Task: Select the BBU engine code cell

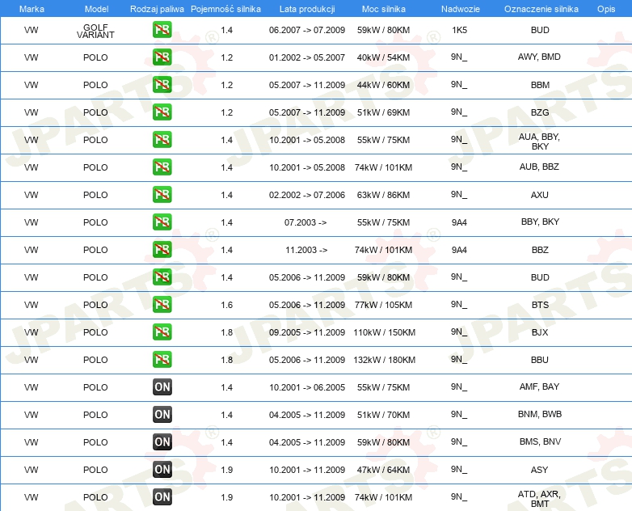Action: 540,360
